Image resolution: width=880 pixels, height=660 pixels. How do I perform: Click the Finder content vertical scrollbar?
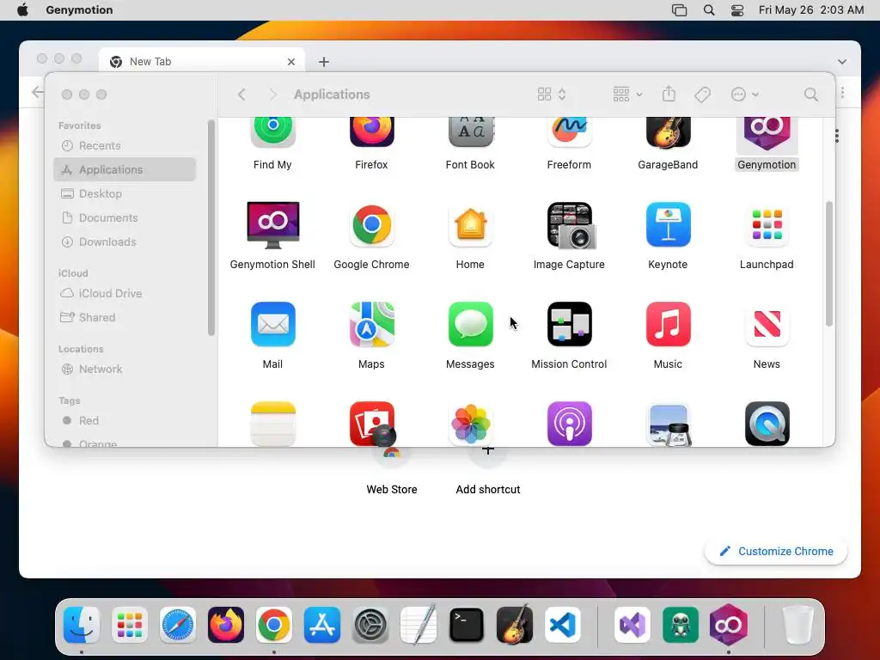click(829, 264)
